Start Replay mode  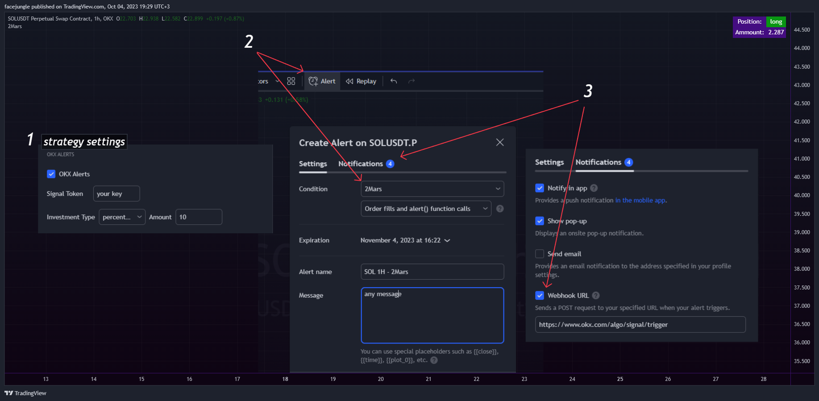361,81
